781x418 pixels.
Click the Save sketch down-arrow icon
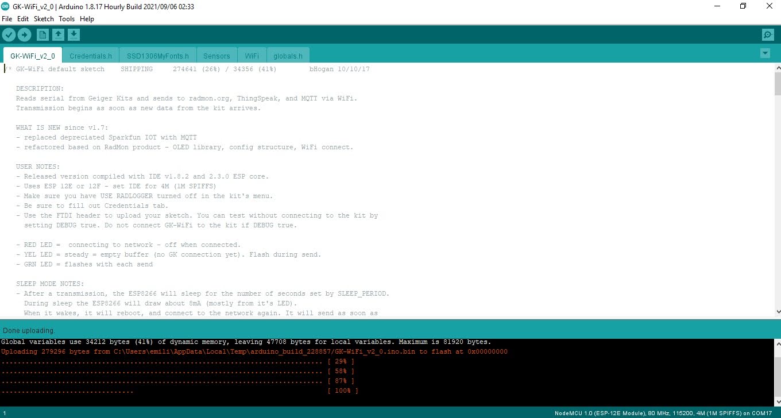74,35
